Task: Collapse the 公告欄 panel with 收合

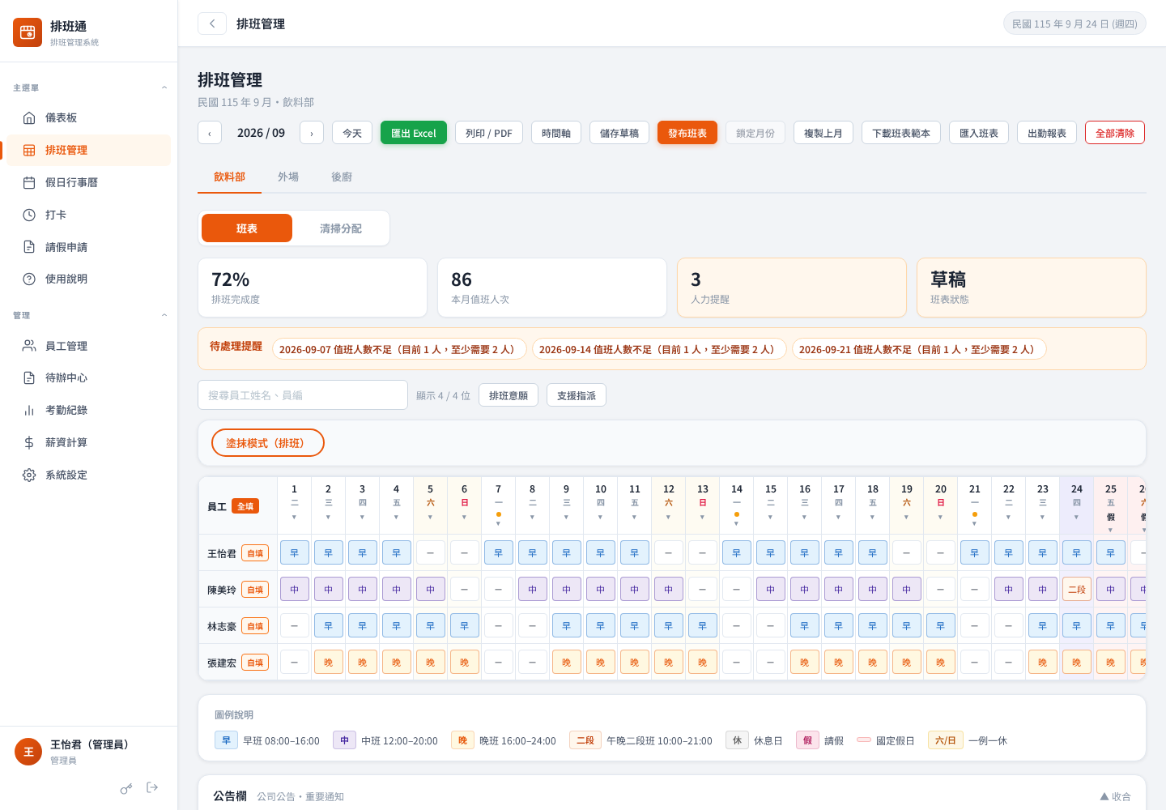Action: click(x=1115, y=796)
